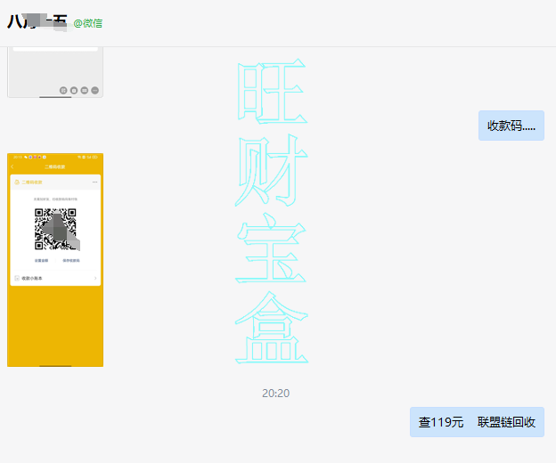The image size is (556, 463).
Task: Click the rightmost gray more icon on top image
Action: [x=95, y=90]
